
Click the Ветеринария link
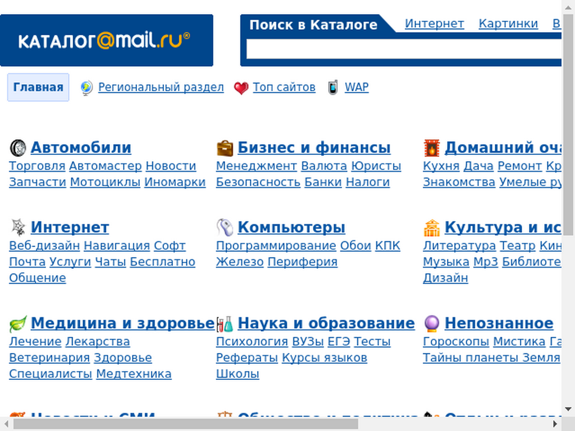pyautogui.click(x=49, y=358)
